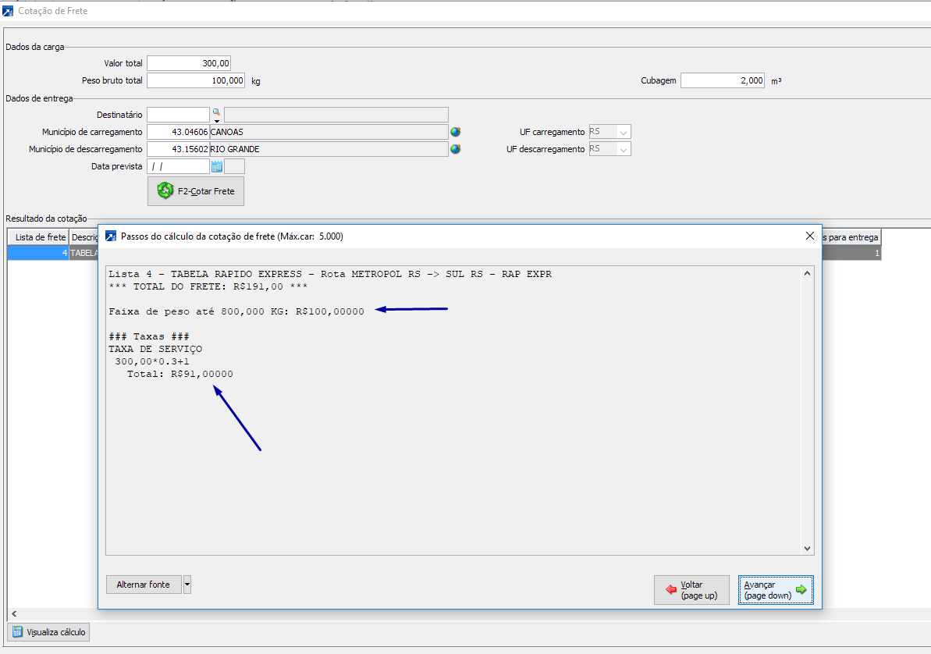Expand the UF descarregamento combo box
The height and width of the screenshot is (654, 931).
(x=623, y=149)
